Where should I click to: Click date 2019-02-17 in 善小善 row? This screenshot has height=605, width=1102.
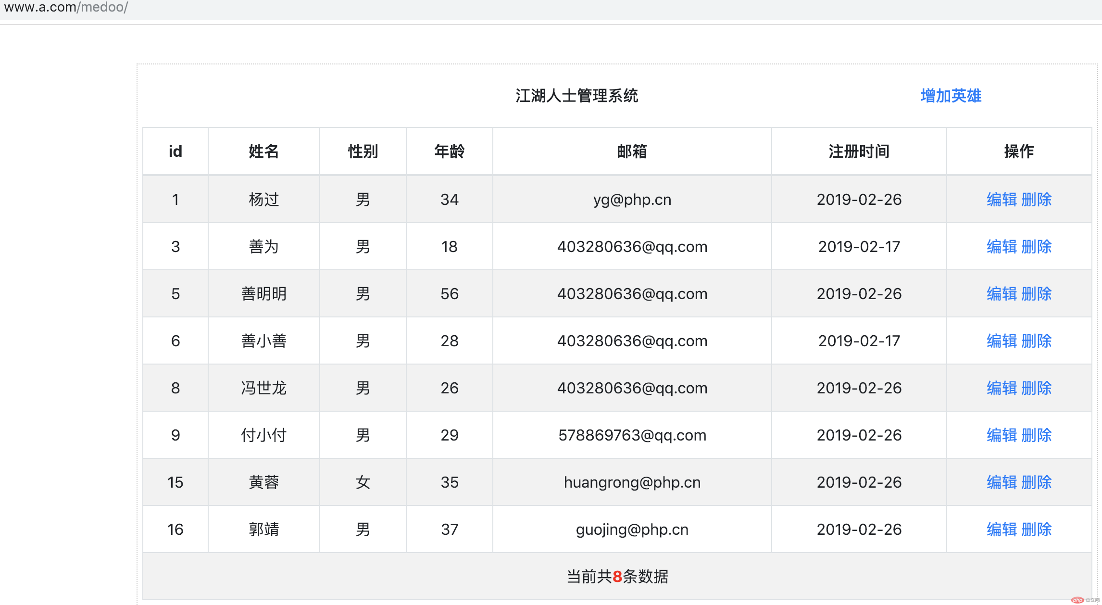pyautogui.click(x=859, y=341)
